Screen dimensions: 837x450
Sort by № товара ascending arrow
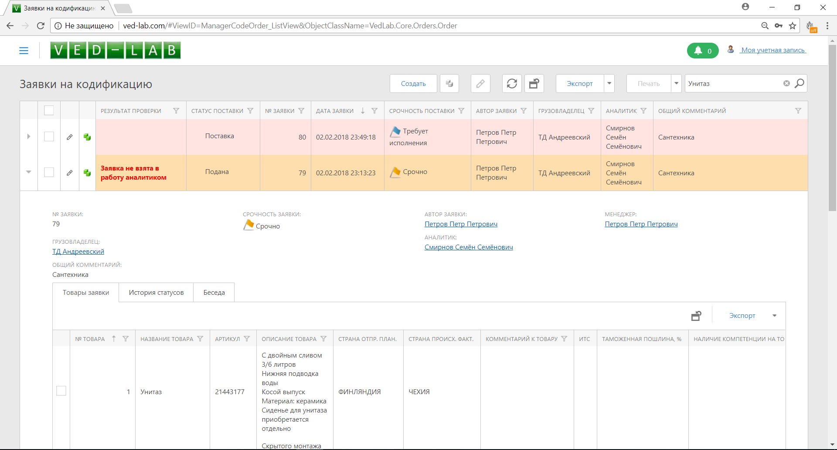[114, 339]
